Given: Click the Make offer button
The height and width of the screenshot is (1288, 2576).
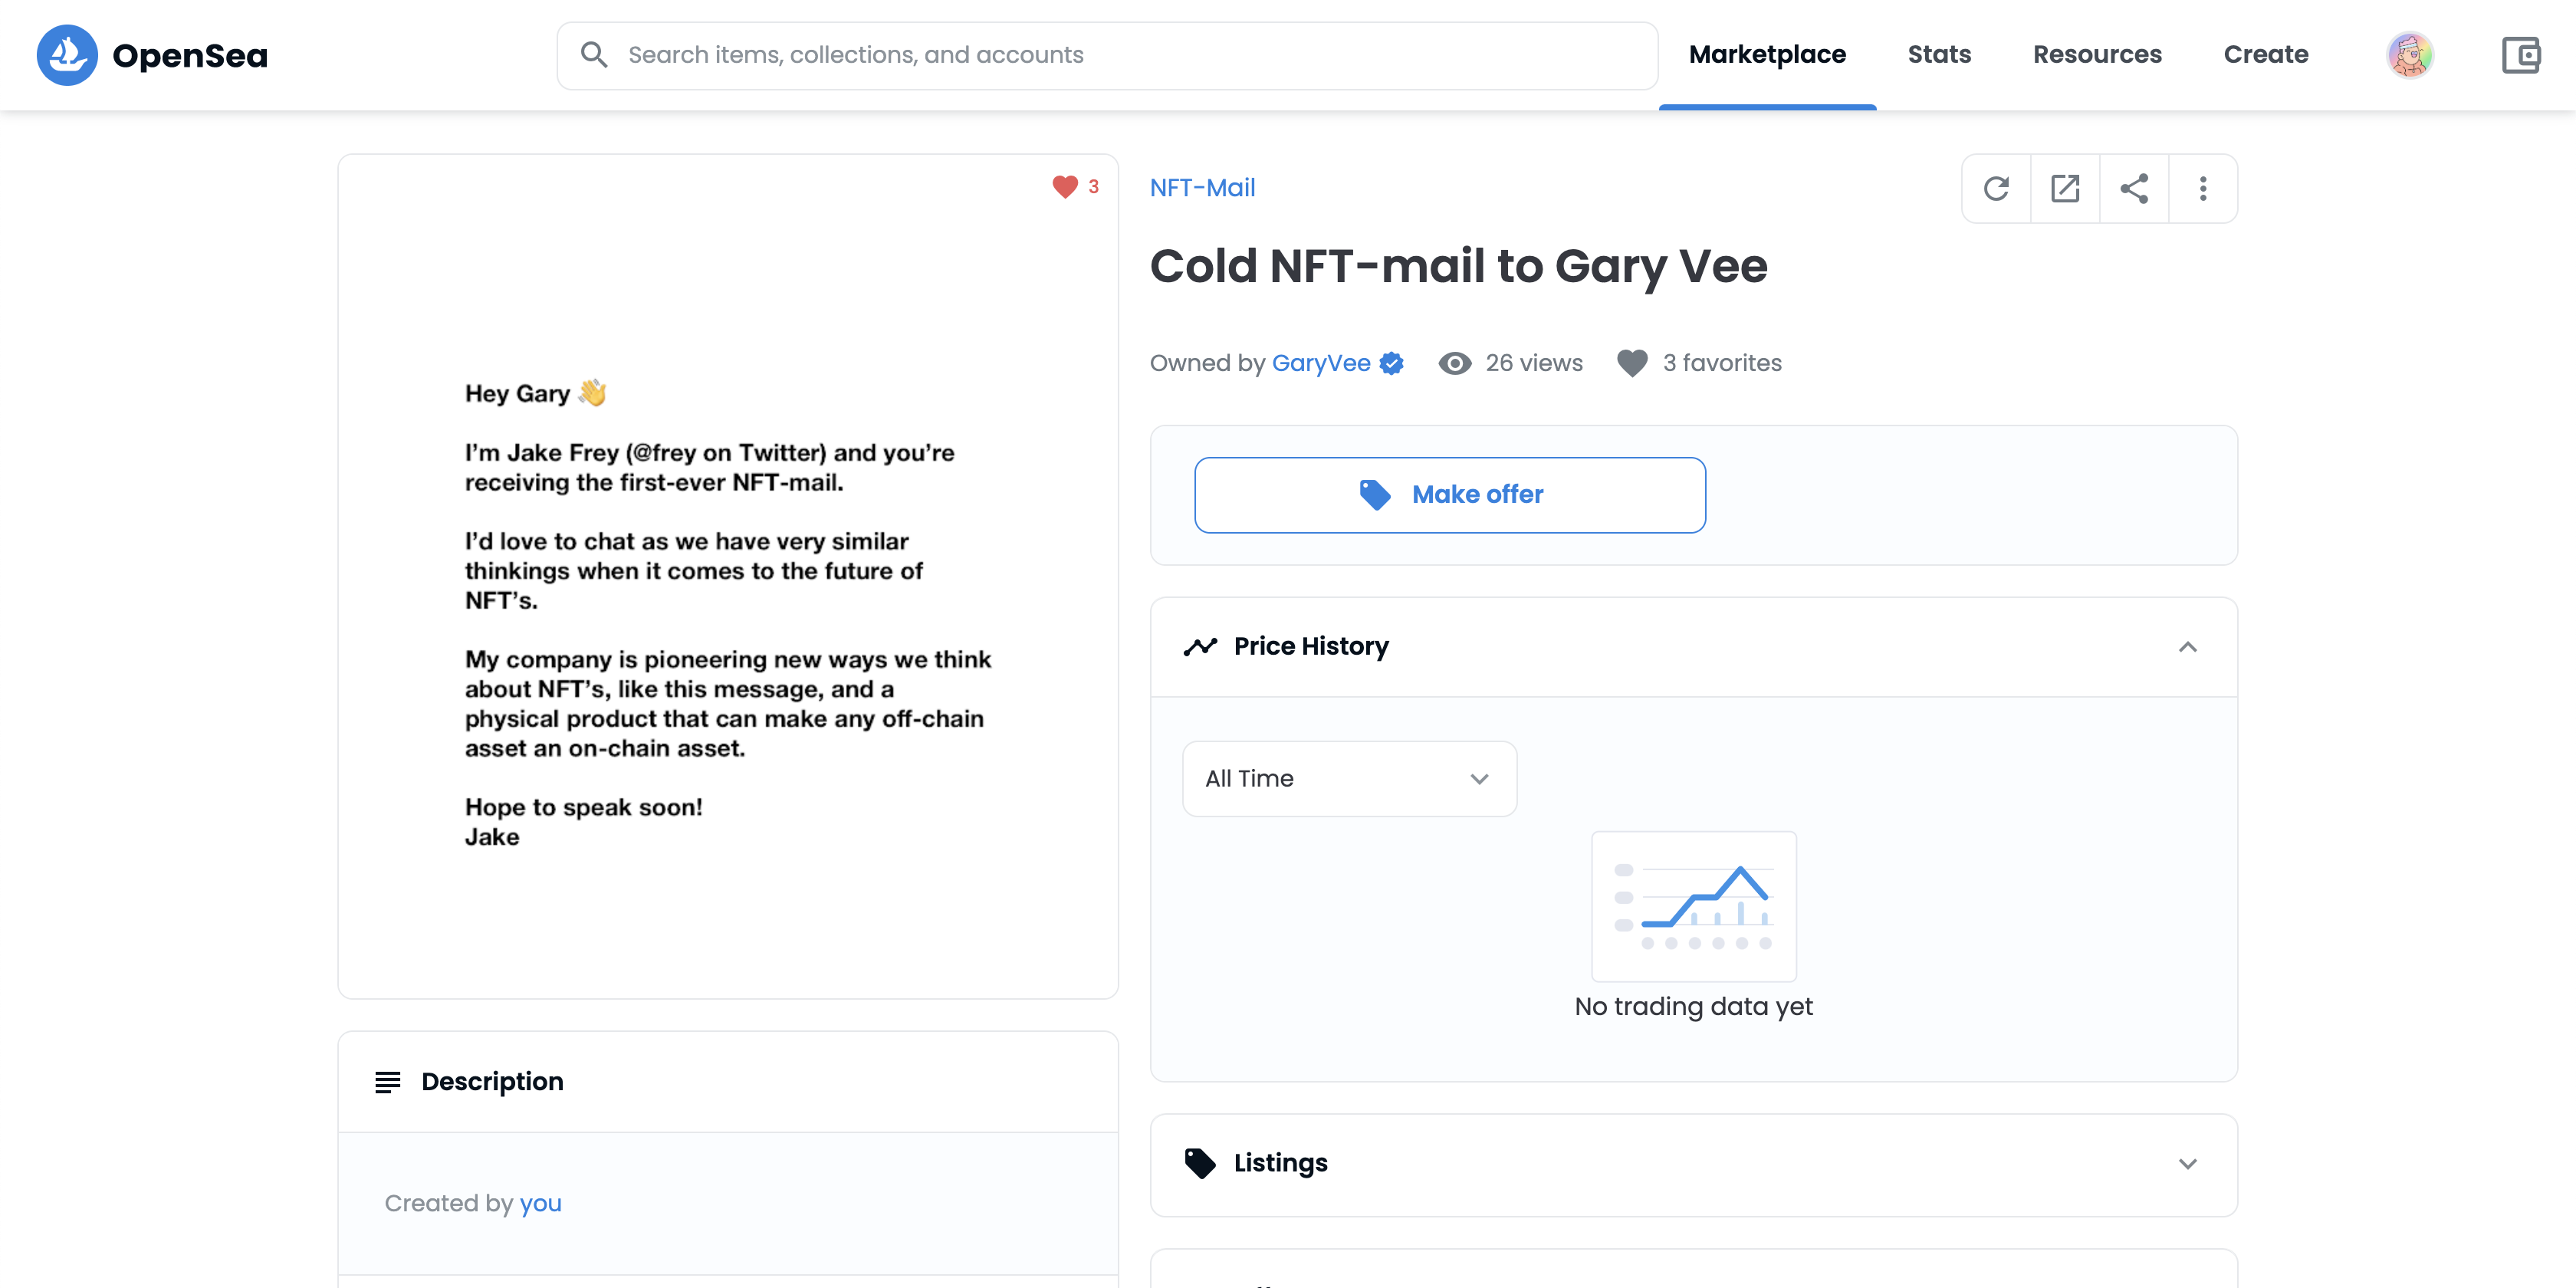Looking at the screenshot, I should (x=1449, y=494).
